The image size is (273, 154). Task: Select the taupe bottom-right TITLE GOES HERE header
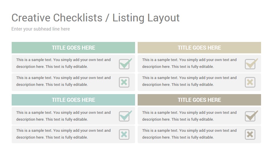click(199, 100)
